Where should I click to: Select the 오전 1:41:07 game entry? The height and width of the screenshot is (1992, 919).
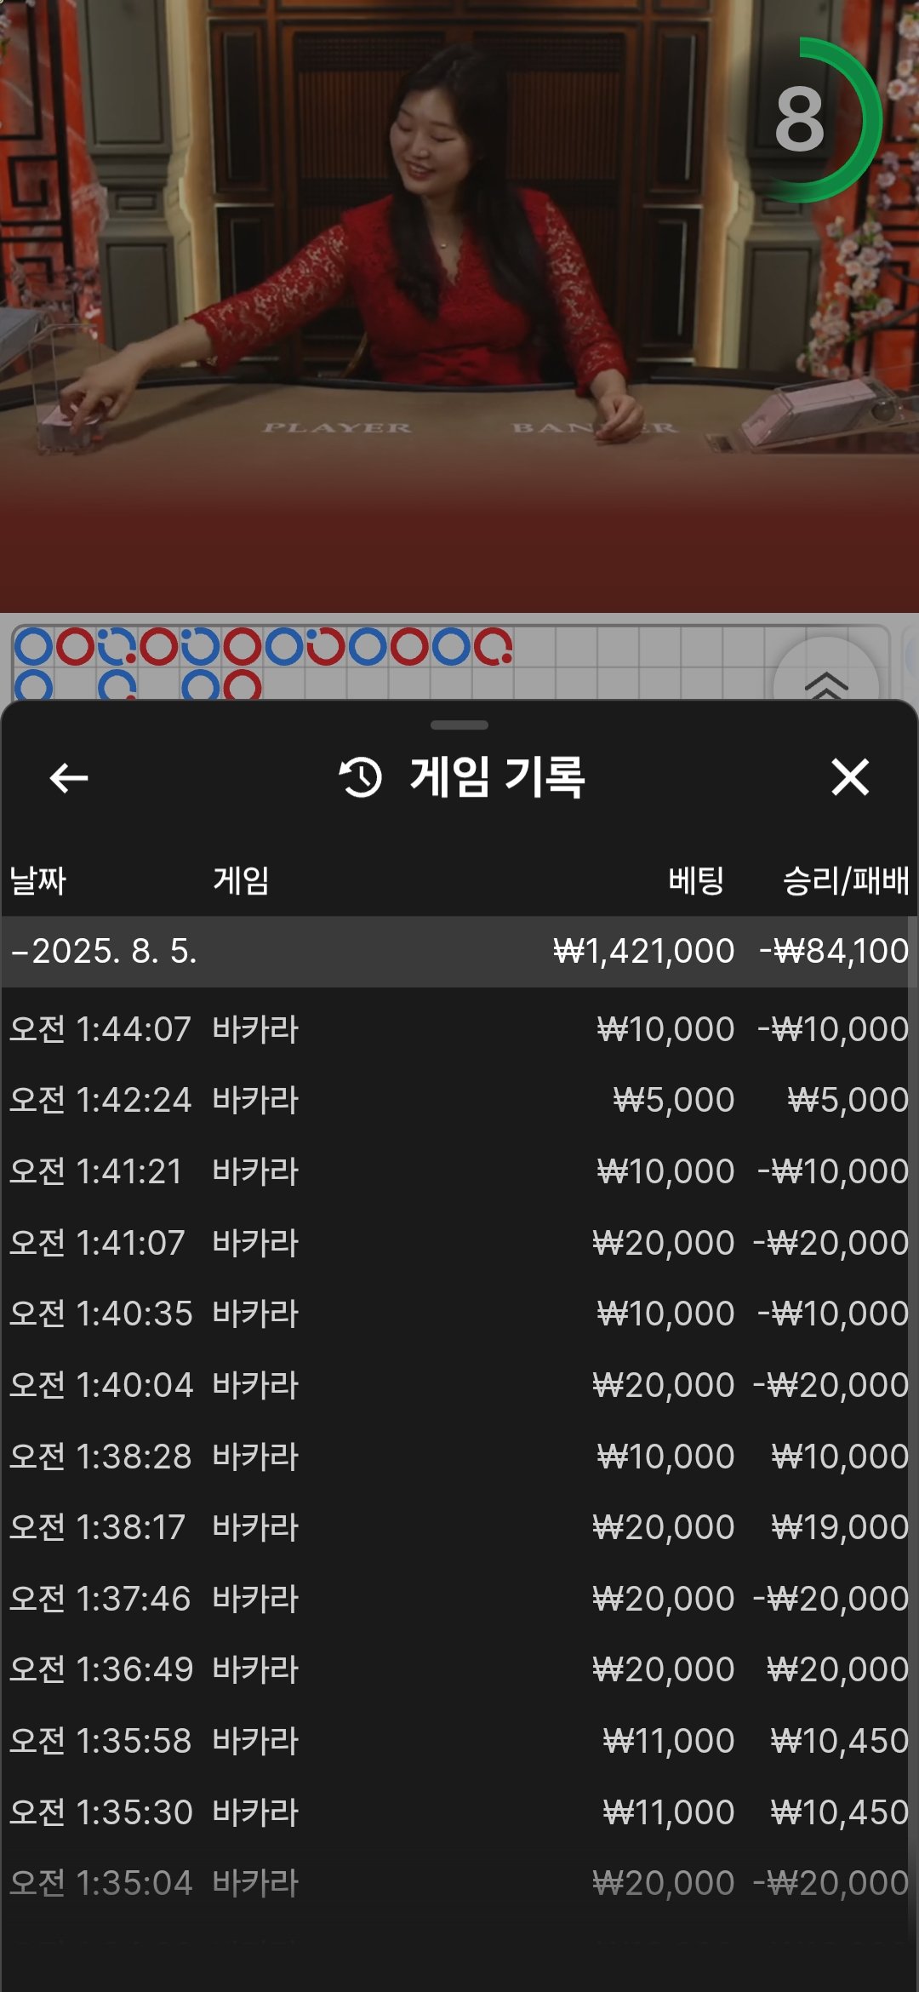pyautogui.click(x=458, y=1243)
